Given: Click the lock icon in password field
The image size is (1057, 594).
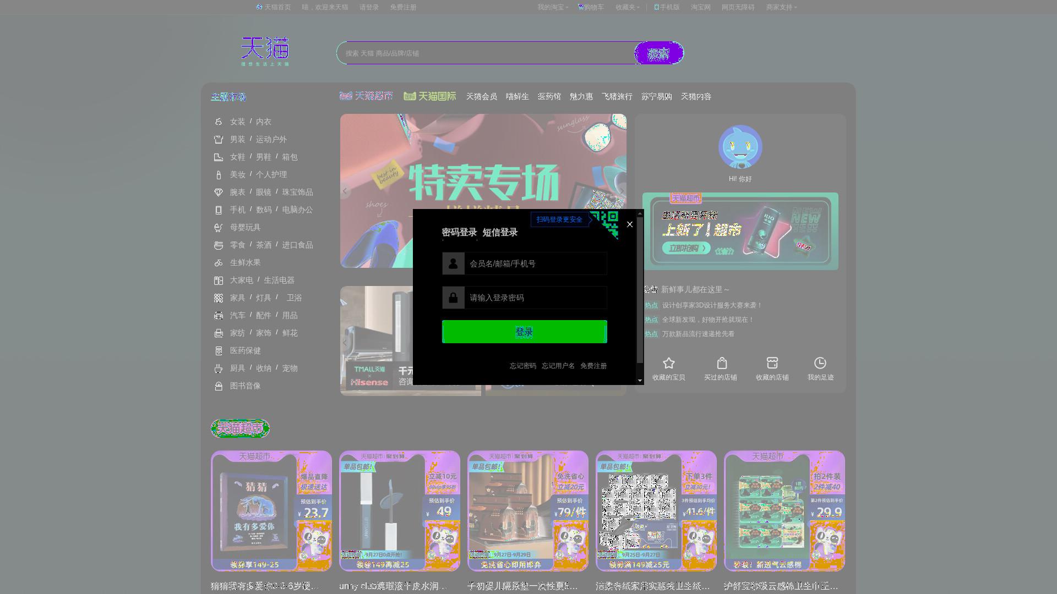Looking at the screenshot, I should pyautogui.click(x=453, y=298).
